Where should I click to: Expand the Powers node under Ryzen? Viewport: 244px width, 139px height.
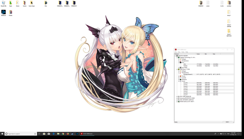[179, 76]
